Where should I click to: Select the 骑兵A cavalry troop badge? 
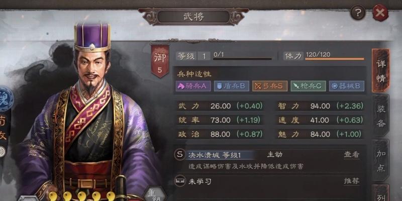193,86
